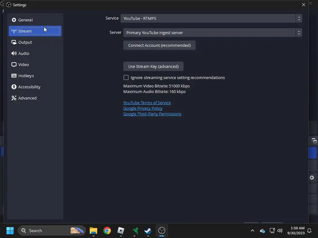The width and height of the screenshot is (318, 238).
Task: Click Connect Account (recommended) button
Action: click(159, 45)
